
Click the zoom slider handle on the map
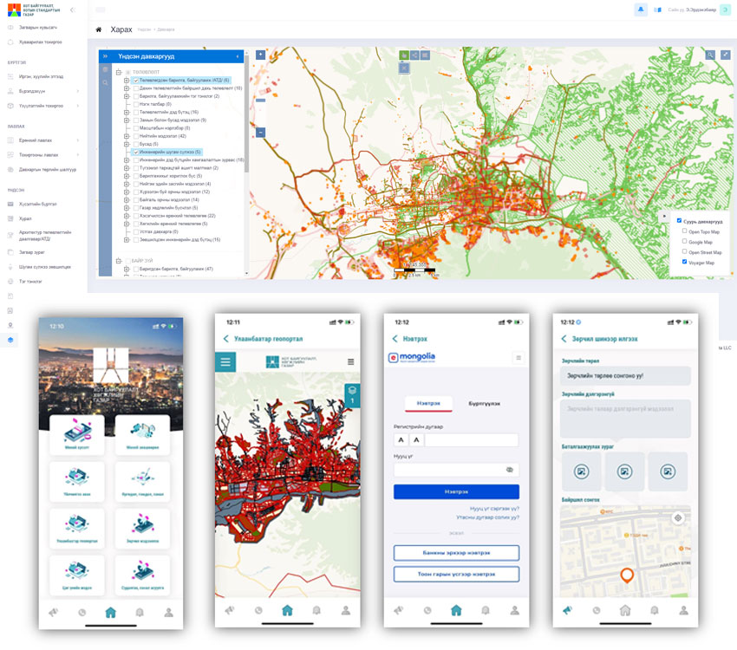pyautogui.click(x=260, y=101)
